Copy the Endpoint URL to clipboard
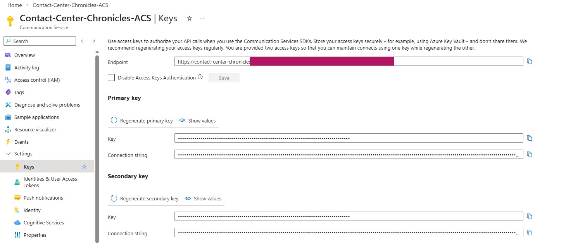Screen dimensions: 585x243 point(530,61)
